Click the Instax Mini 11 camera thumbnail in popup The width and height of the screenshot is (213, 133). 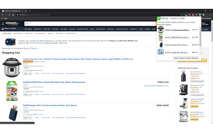click(160, 52)
